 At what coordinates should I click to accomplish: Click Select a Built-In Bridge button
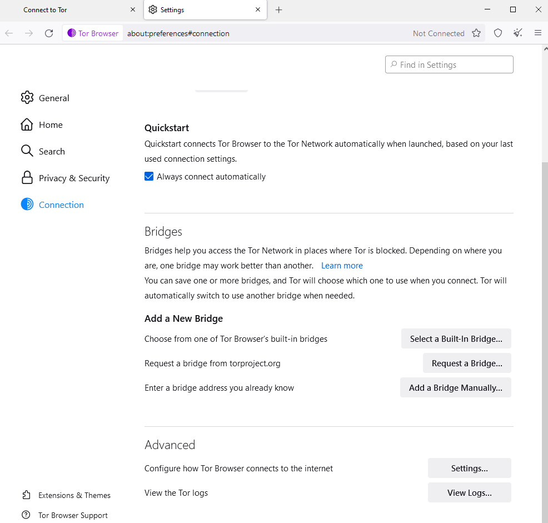pyautogui.click(x=456, y=339)
